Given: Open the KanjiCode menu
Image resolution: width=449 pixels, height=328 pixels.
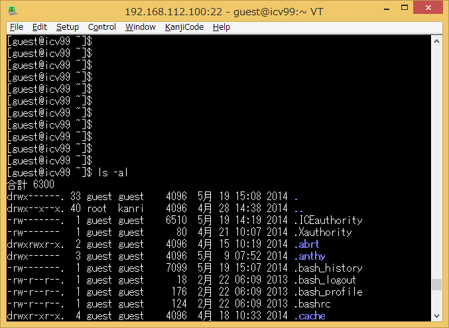Looking at the screenshot, I should 184,27.
